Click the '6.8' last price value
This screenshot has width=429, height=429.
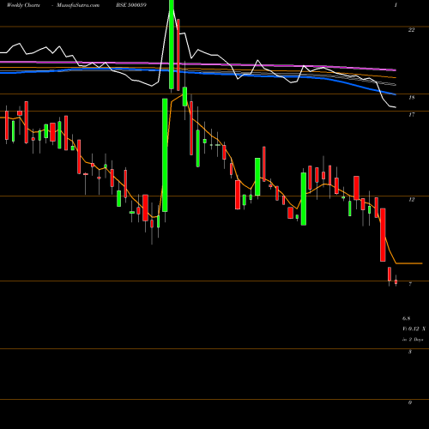[x=406, y=318]
